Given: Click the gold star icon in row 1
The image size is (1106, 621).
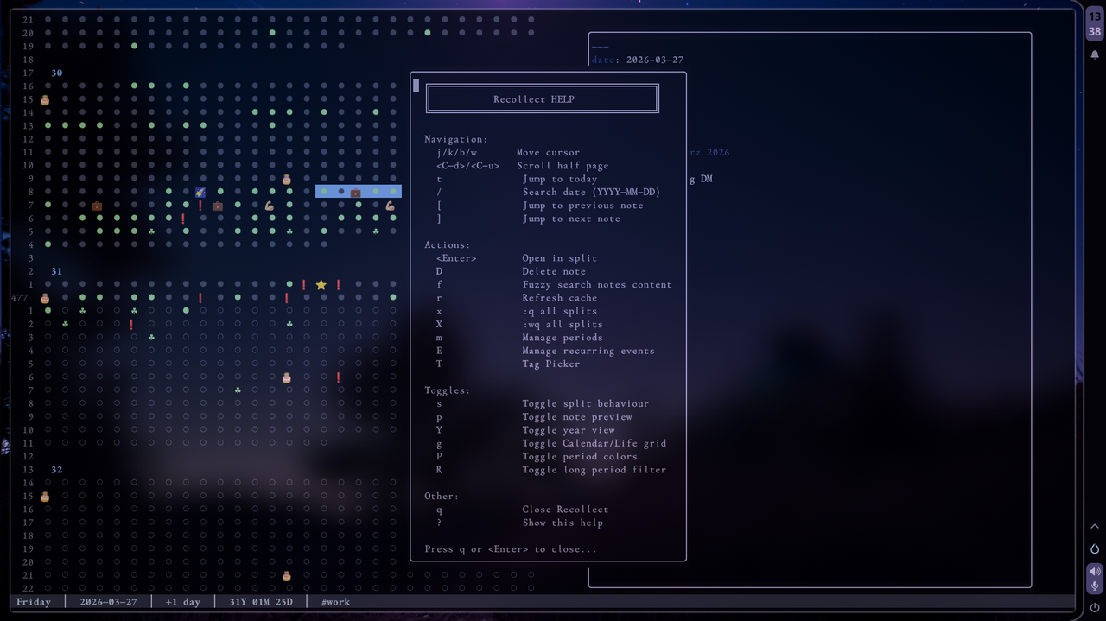Looking at the screenshot, I should click(x=321, y=284).
